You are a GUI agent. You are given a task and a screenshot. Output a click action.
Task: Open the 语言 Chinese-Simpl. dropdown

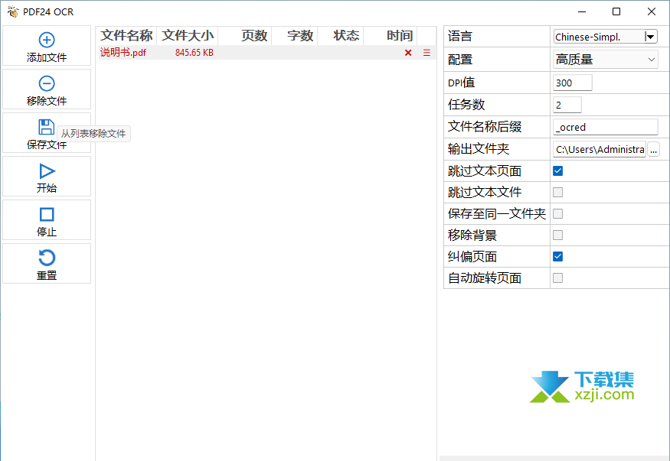(605, 37)
